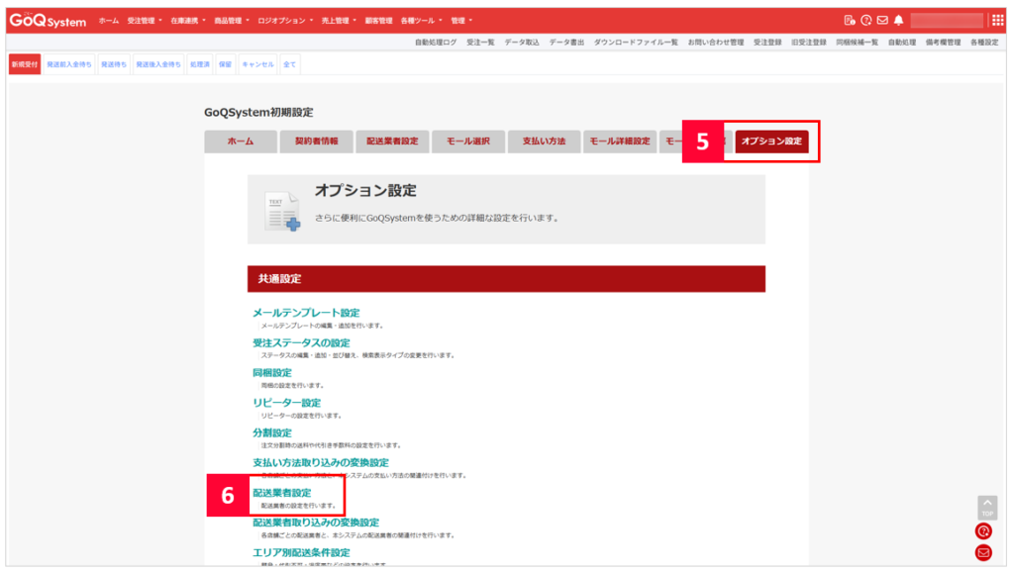The height and width of the screenshot is (571, 1014).
Task: Click the TOP scroll-up arrow button
Action: point(987,507)
